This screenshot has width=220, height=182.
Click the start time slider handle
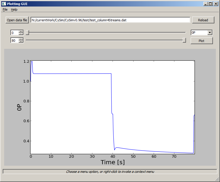point(28,33)
